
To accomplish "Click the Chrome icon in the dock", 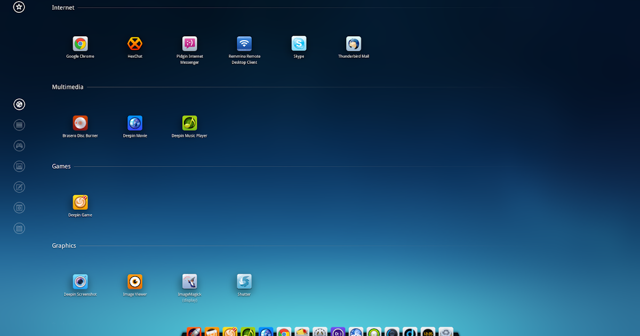I will pyautogui.click(x=284, y=332).
